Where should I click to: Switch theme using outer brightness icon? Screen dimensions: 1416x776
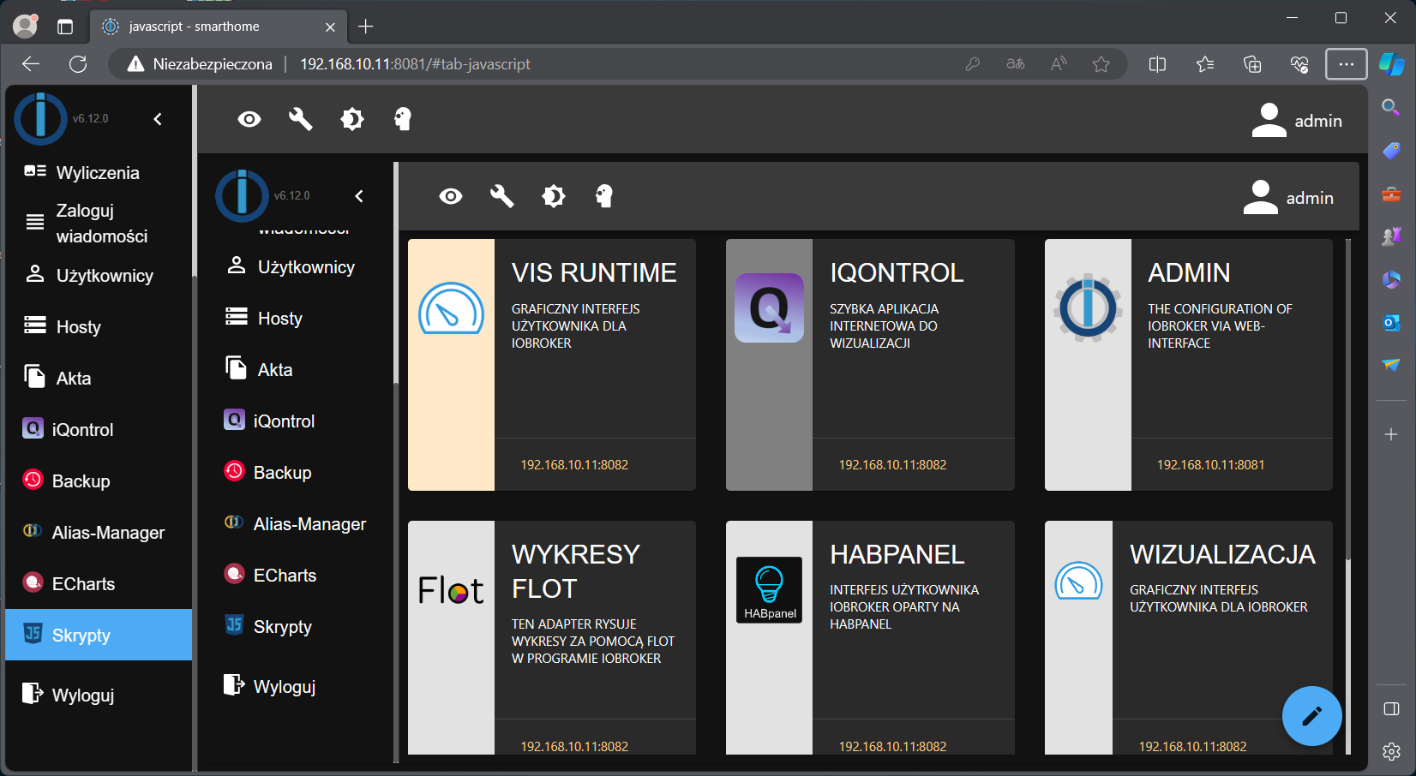click(x=352, y=119)
